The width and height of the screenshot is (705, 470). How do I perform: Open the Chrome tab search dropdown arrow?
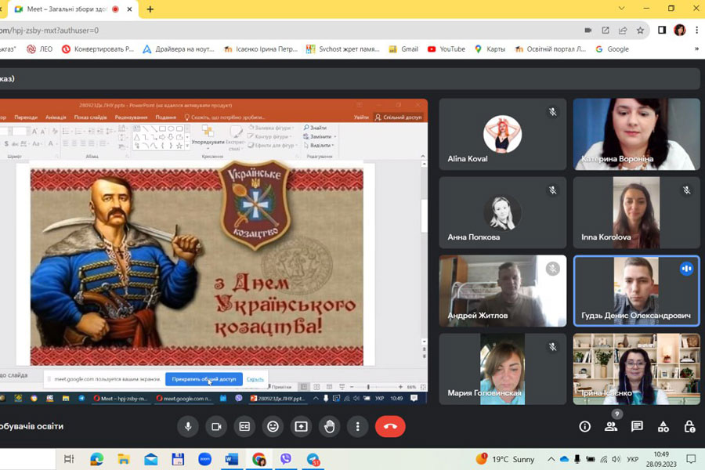coord(621,9)
